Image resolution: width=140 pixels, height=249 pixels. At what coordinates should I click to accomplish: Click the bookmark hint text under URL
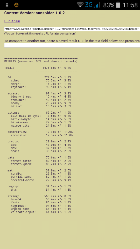[x=40, y=34]
